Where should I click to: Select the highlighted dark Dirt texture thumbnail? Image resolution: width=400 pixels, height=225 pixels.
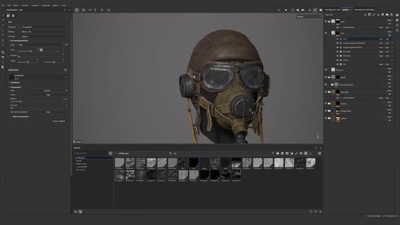[x=204, y=164]
